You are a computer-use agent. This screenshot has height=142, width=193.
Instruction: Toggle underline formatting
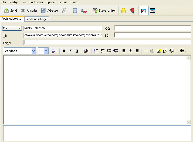pos(77,51)
